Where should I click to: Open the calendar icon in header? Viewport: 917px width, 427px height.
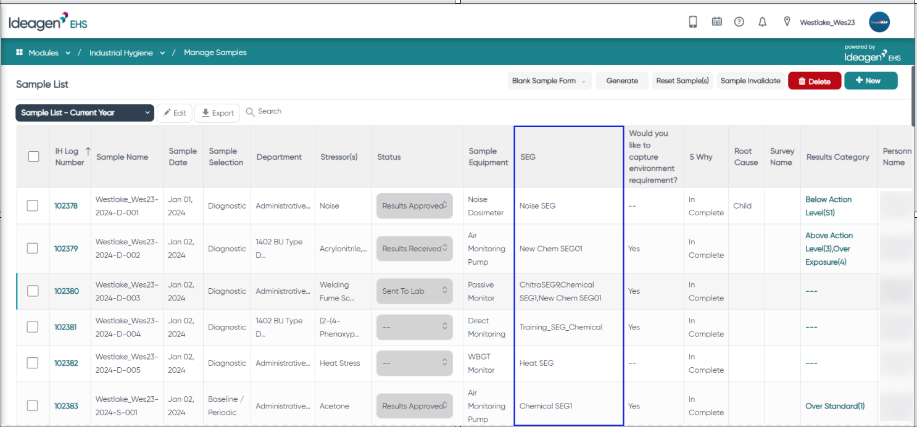716,22
